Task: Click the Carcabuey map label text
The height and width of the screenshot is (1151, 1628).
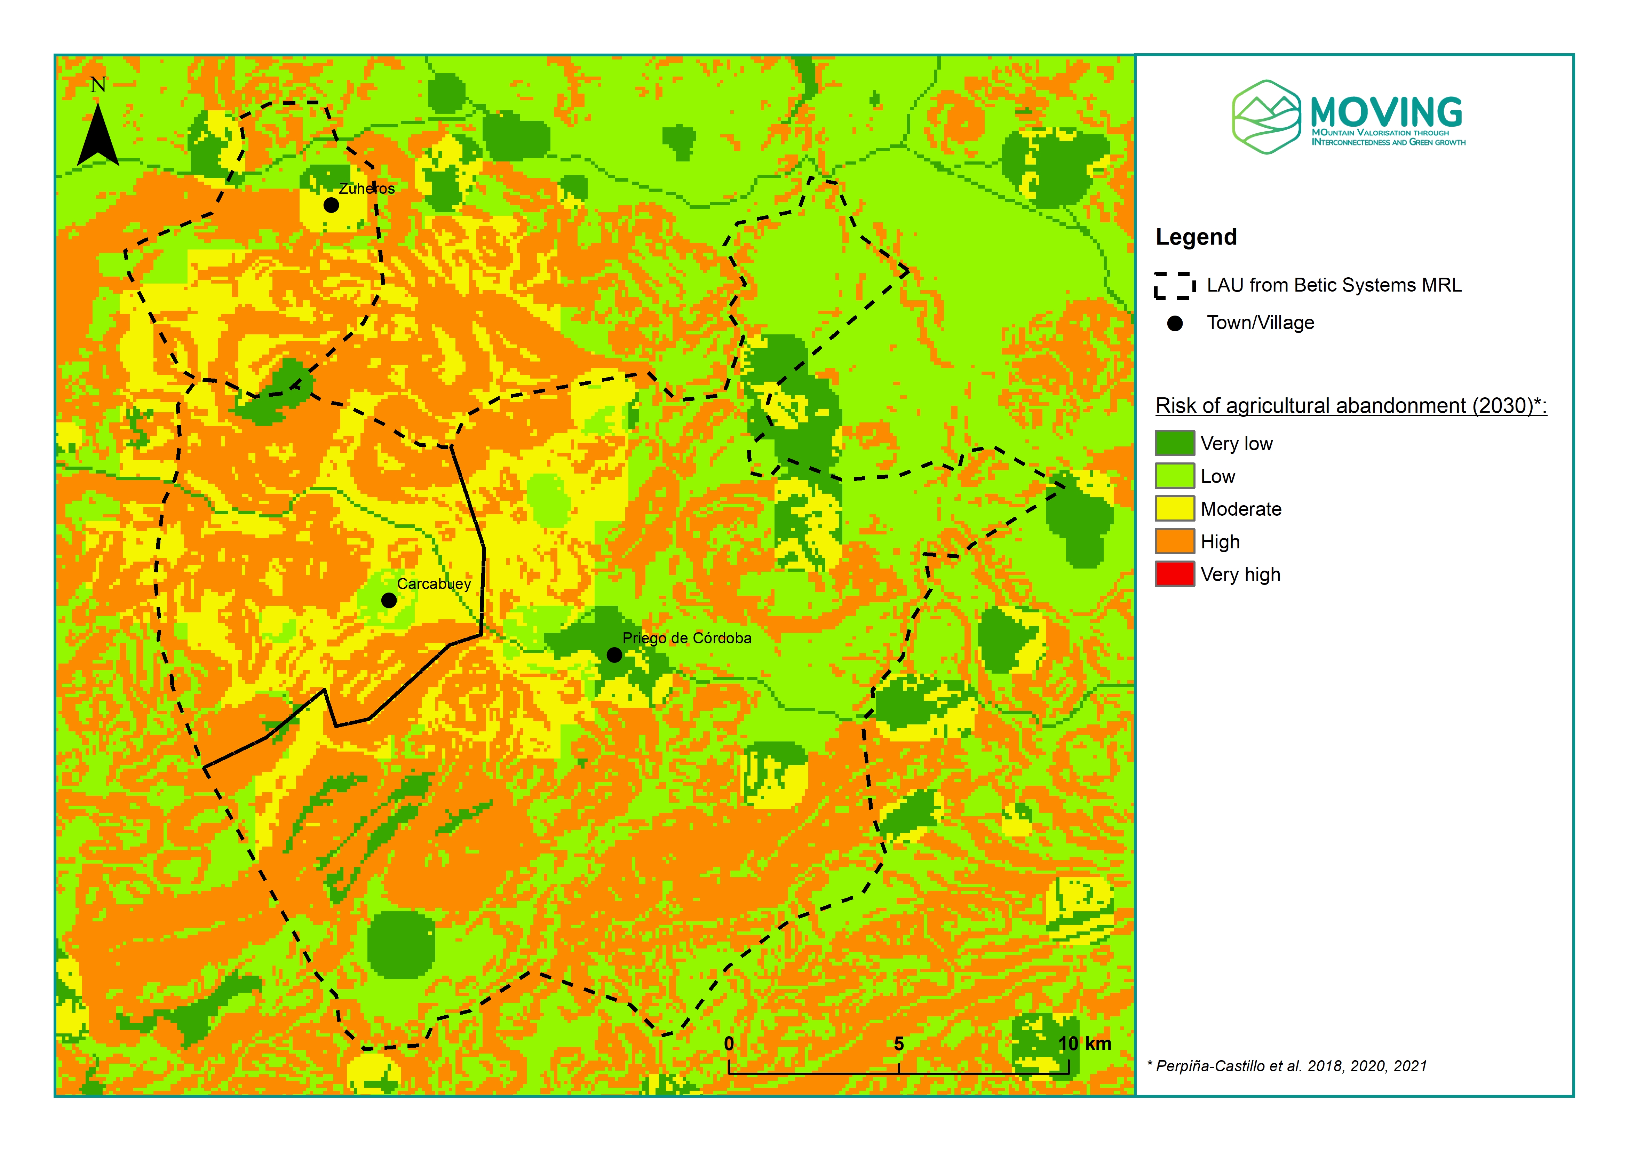Action: (433, 584)
